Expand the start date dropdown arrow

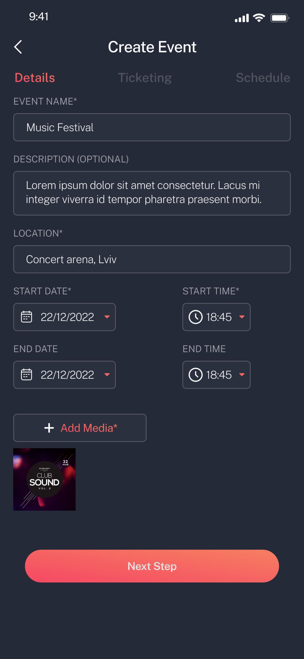[x=107, y=317]
